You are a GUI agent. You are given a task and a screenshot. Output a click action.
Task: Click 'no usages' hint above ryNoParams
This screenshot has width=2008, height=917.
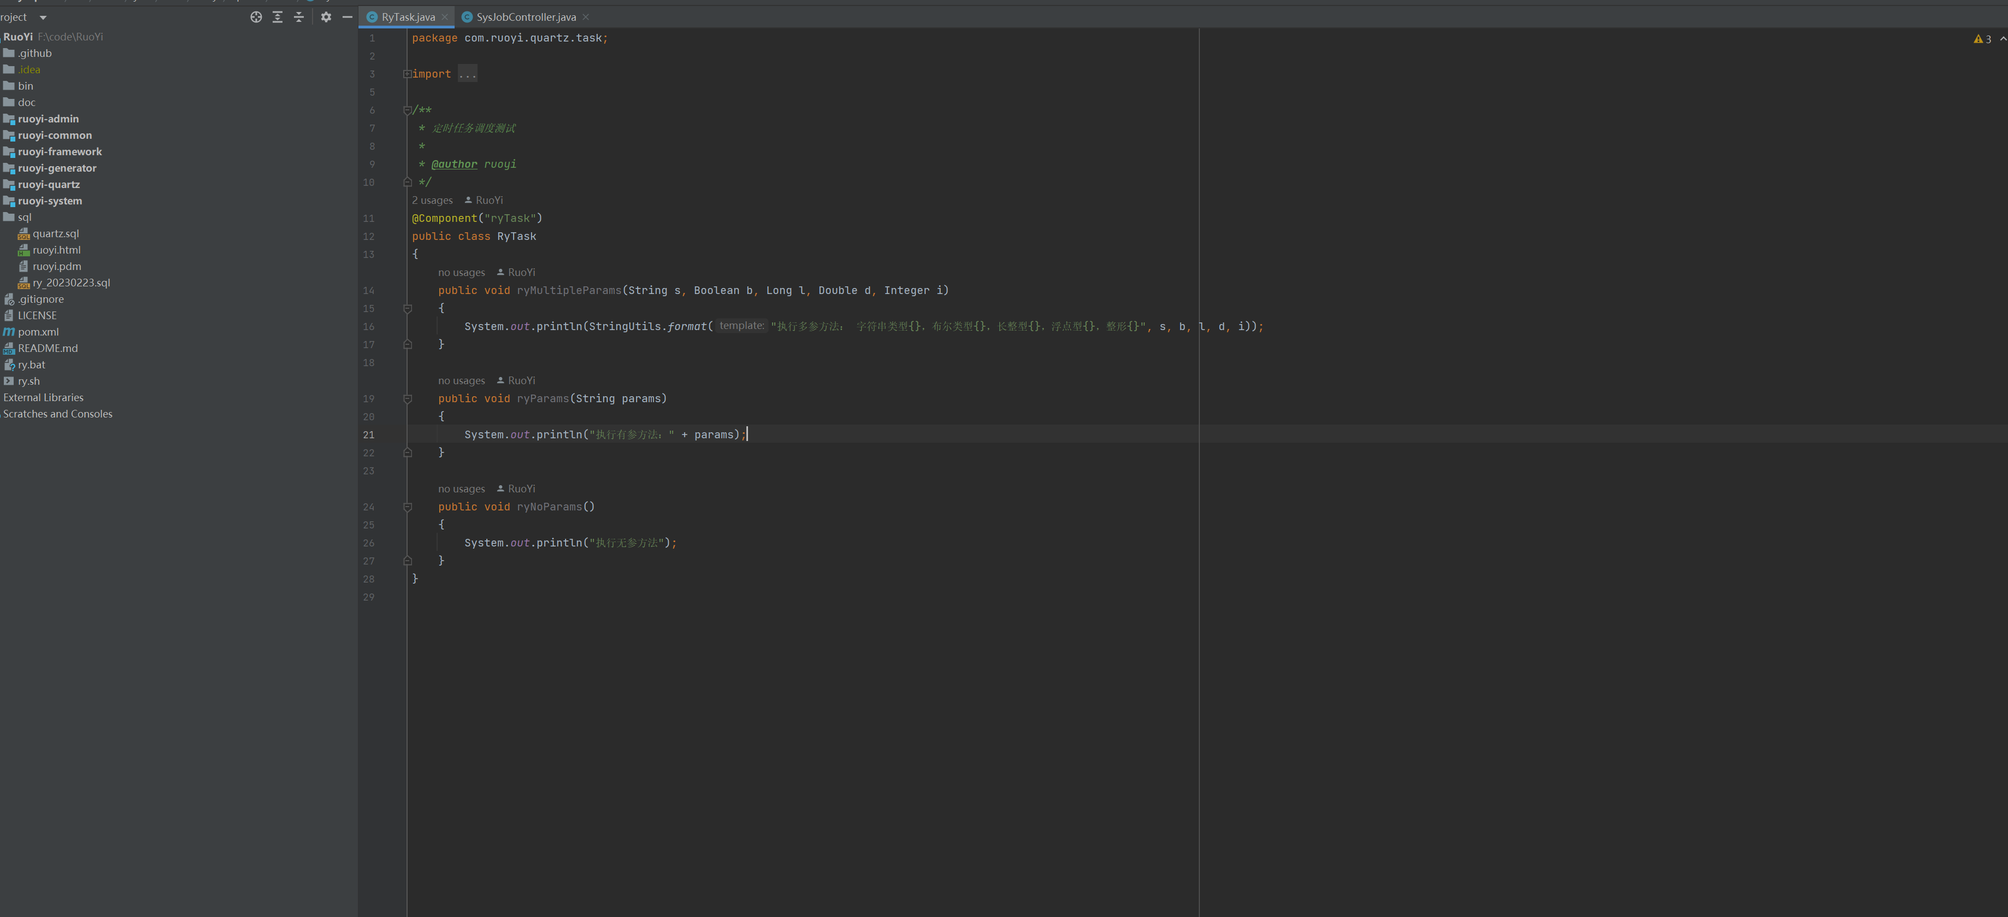462,489
